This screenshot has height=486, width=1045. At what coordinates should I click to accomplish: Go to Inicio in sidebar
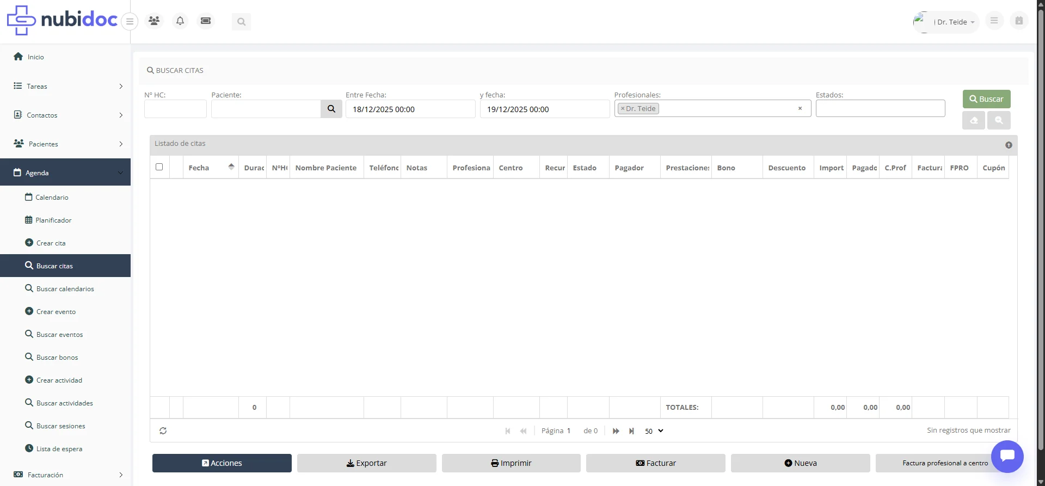click(65, 57)
